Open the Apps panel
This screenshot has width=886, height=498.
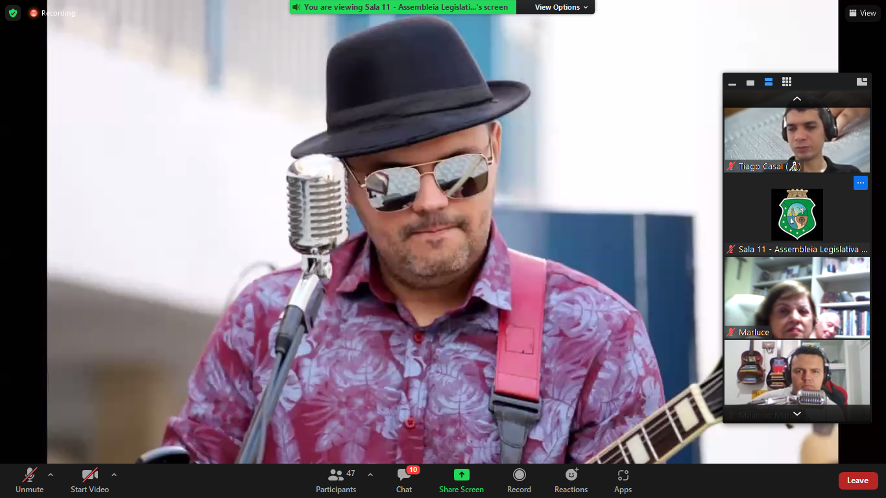click(x=623, y=480)
